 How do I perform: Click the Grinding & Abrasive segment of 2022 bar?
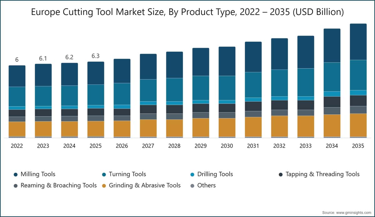(17, 129)
